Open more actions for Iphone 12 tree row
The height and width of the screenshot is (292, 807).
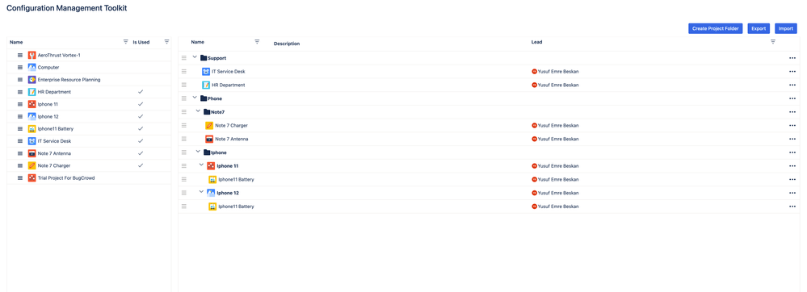pyautogui.click(x=792, y=193)
